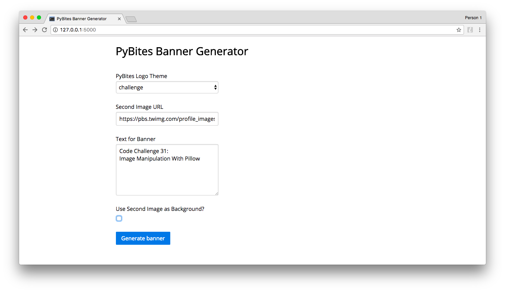Screen dimensions: 505x292
Task: Click the 'Use Second Image as Background?' label
Action: coord(160,209)
